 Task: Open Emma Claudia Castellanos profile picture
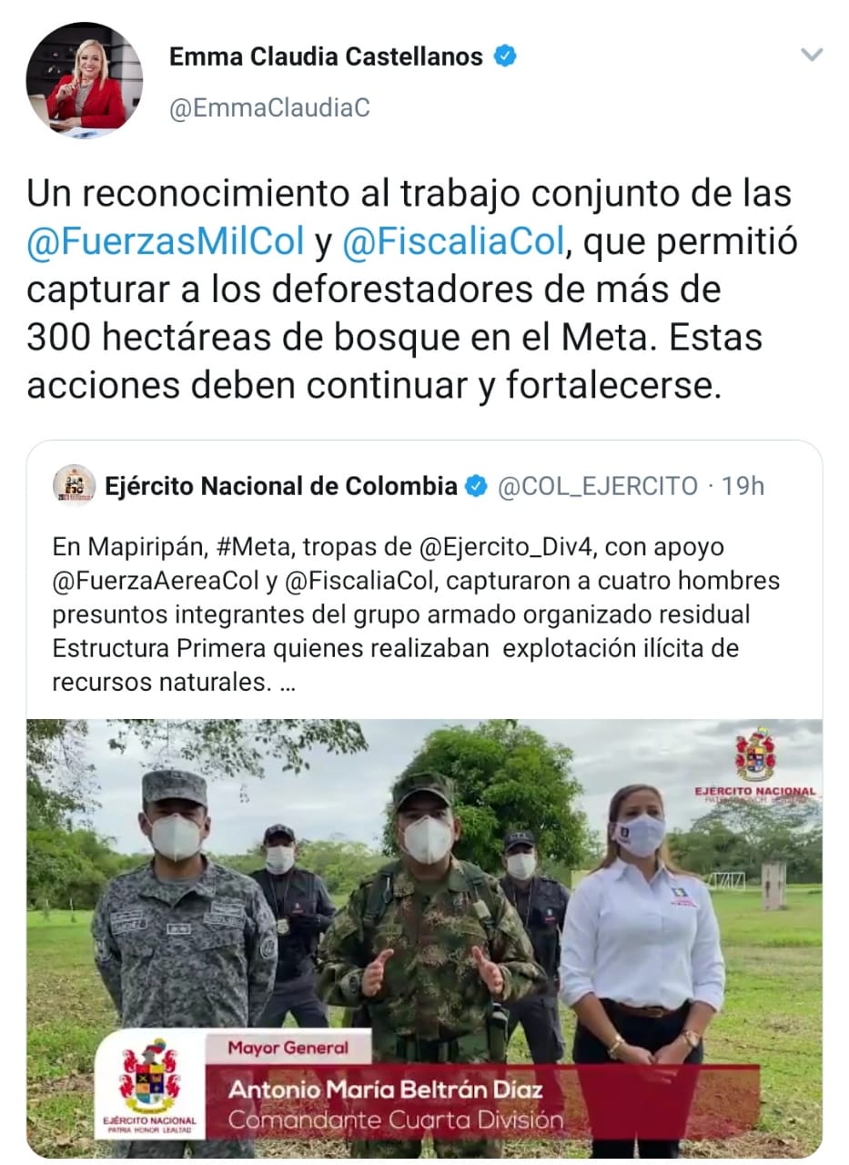click(x=85, y=81)
